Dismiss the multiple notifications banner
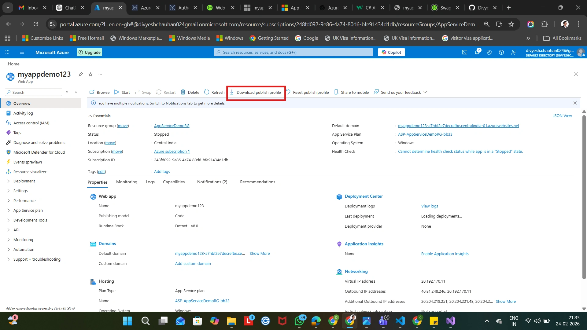The height and width of the screenshot is (330, 587). coord(575,103)
